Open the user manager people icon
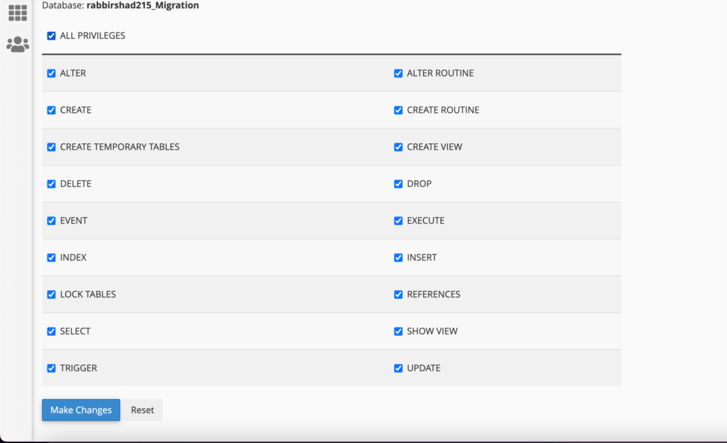The width and height of the screenshot is (727, 443). click(x=18, y=45)
